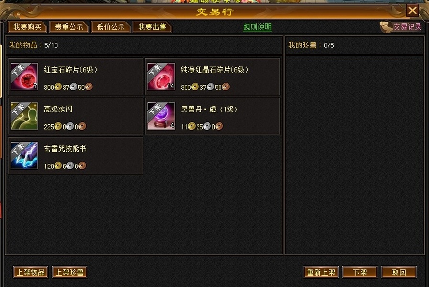Switch to the 低价公示 tab
The image size is (429, 287).
pyautogui.click(x=110, y=27)
